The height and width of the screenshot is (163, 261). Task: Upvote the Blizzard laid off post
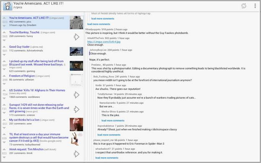(4, 61)
